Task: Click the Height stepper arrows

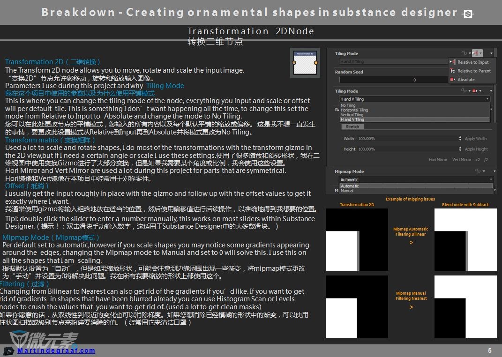Action: tap(460, 149)
